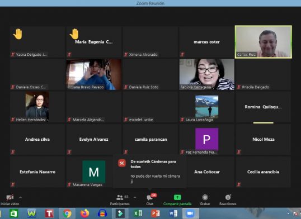
Task: Click the Priscila Delgado name label
Action: point(256,87)
